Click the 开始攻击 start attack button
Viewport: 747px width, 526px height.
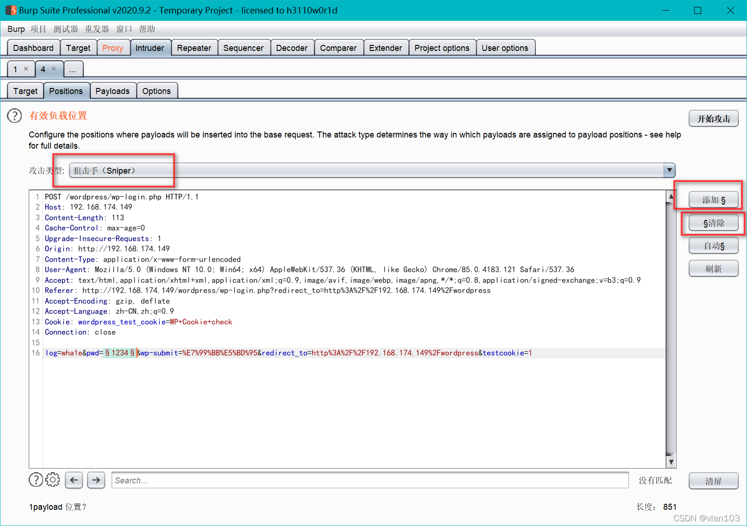click(714, 119)
